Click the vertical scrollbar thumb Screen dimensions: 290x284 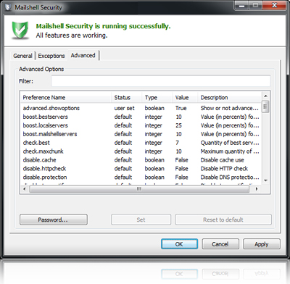click(265, 106)
